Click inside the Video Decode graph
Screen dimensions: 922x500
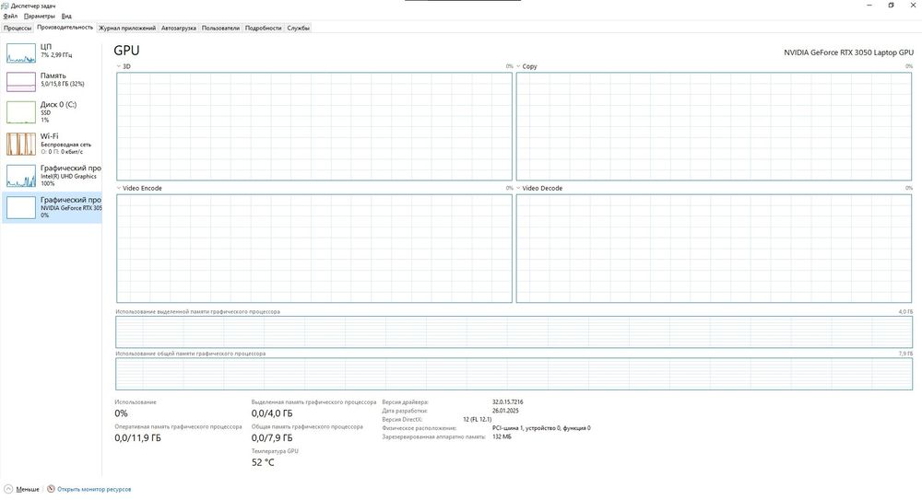tap(714, 249)
